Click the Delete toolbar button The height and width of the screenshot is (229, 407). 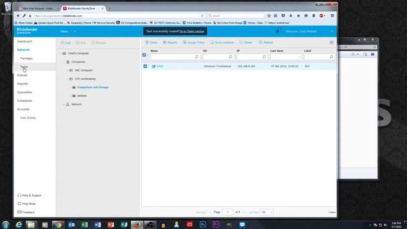click(245, 43)
